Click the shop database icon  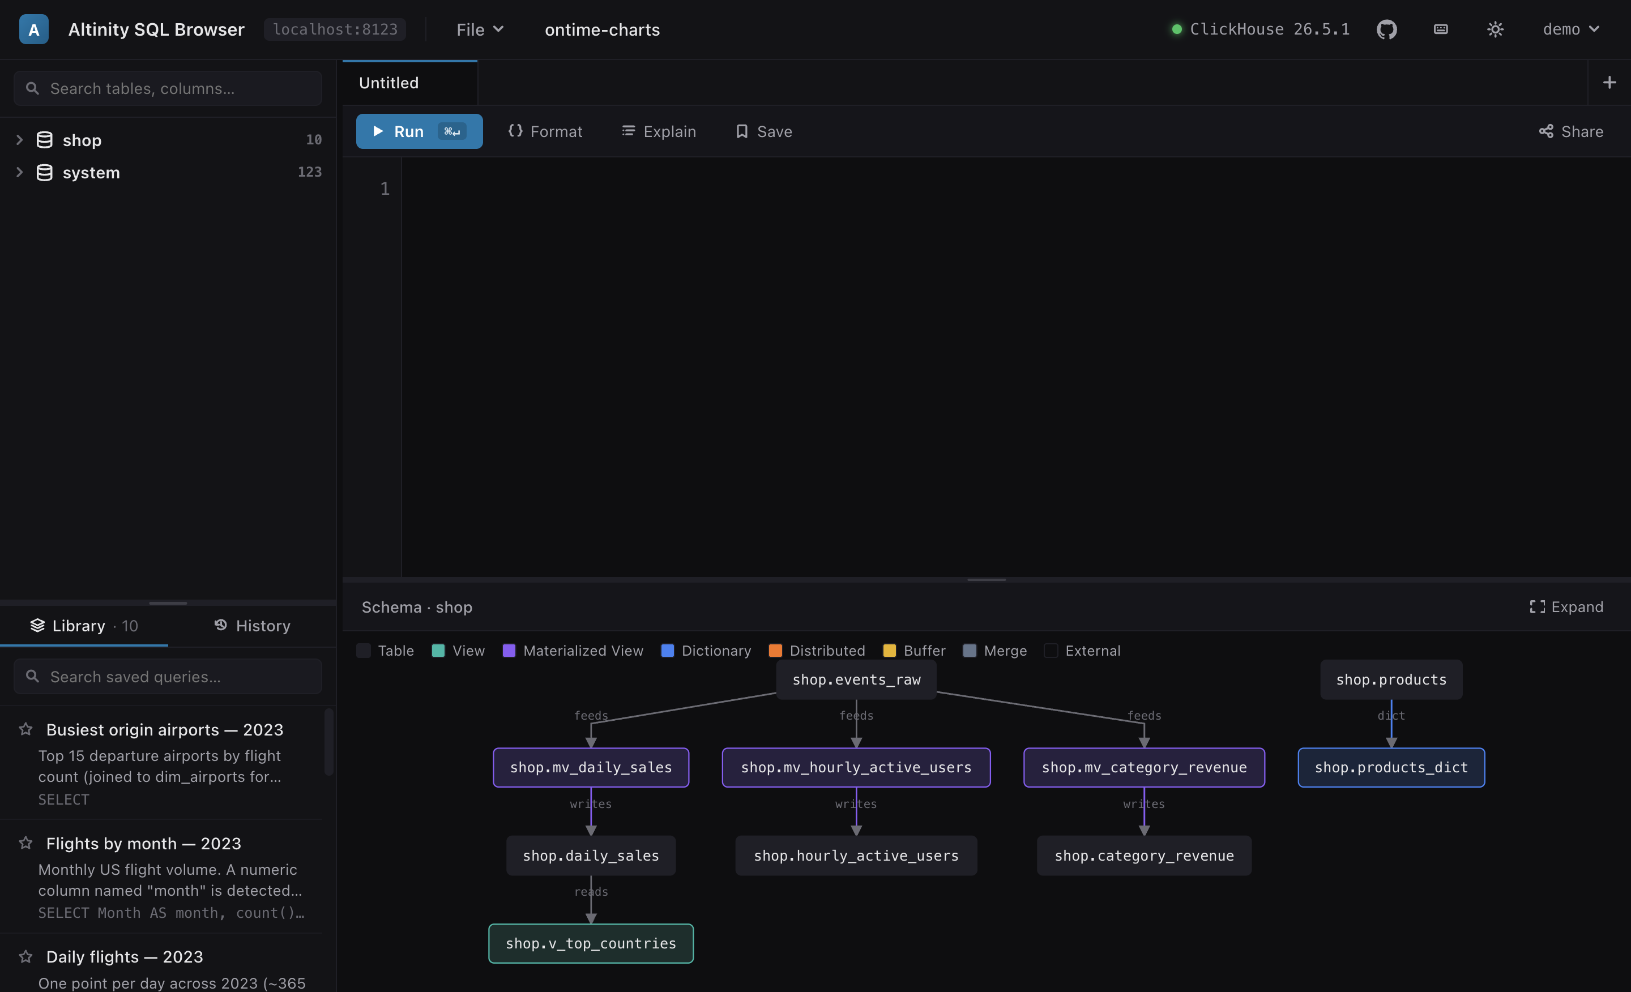coord(44,140)
